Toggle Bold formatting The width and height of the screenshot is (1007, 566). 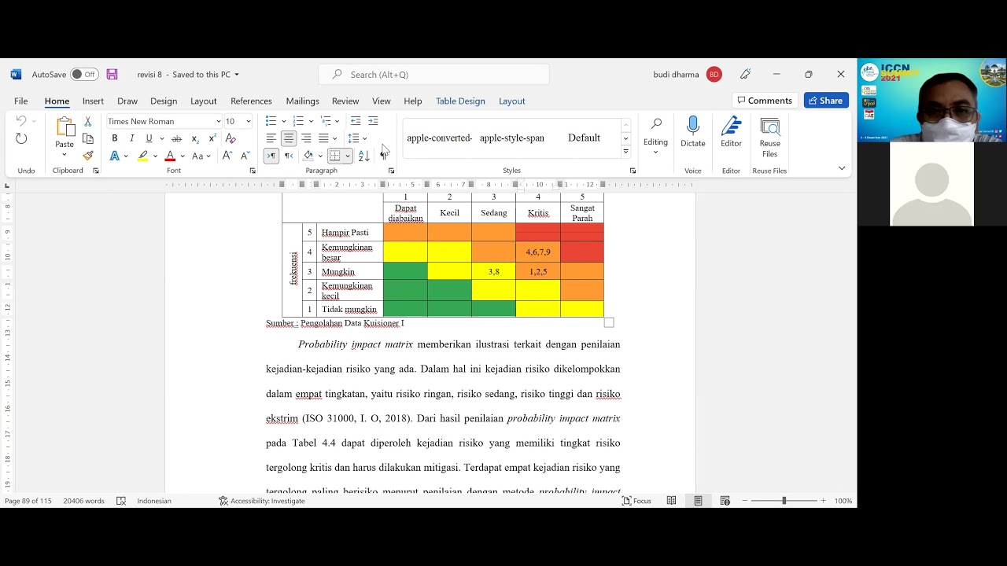coord(114,138)
